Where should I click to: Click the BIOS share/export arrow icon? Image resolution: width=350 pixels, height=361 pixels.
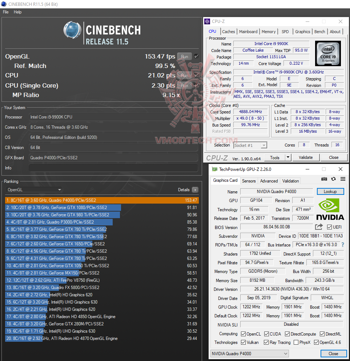coord(319,227)
